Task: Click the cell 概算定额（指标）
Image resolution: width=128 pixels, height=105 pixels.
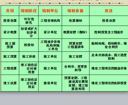Action: (x=76, y=32)
